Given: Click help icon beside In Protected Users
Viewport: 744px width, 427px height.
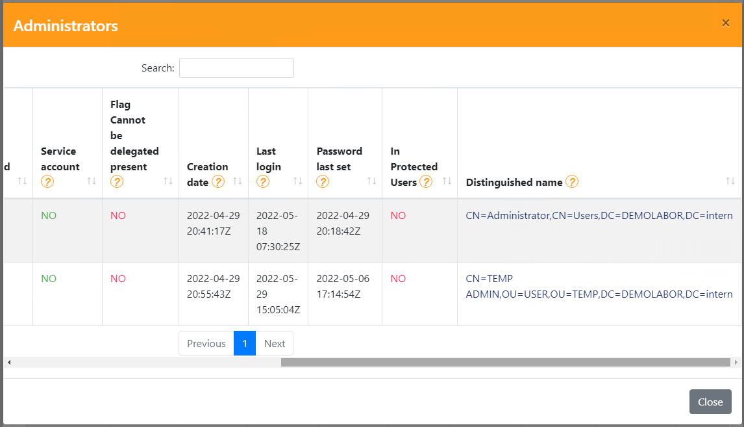Looking at the screenshot, I should click(426, 182).
